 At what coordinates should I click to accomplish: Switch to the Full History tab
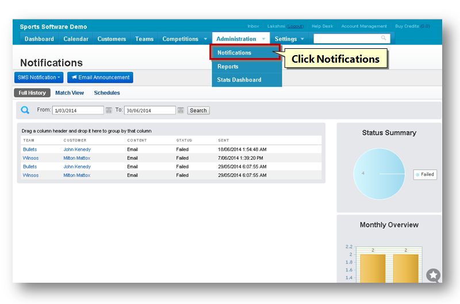tap(32, 93)
